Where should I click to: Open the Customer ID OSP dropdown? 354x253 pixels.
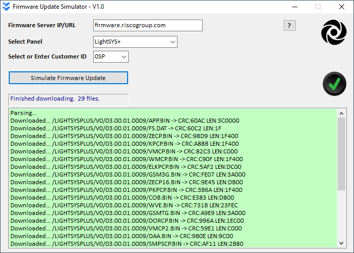pos(111,57)
